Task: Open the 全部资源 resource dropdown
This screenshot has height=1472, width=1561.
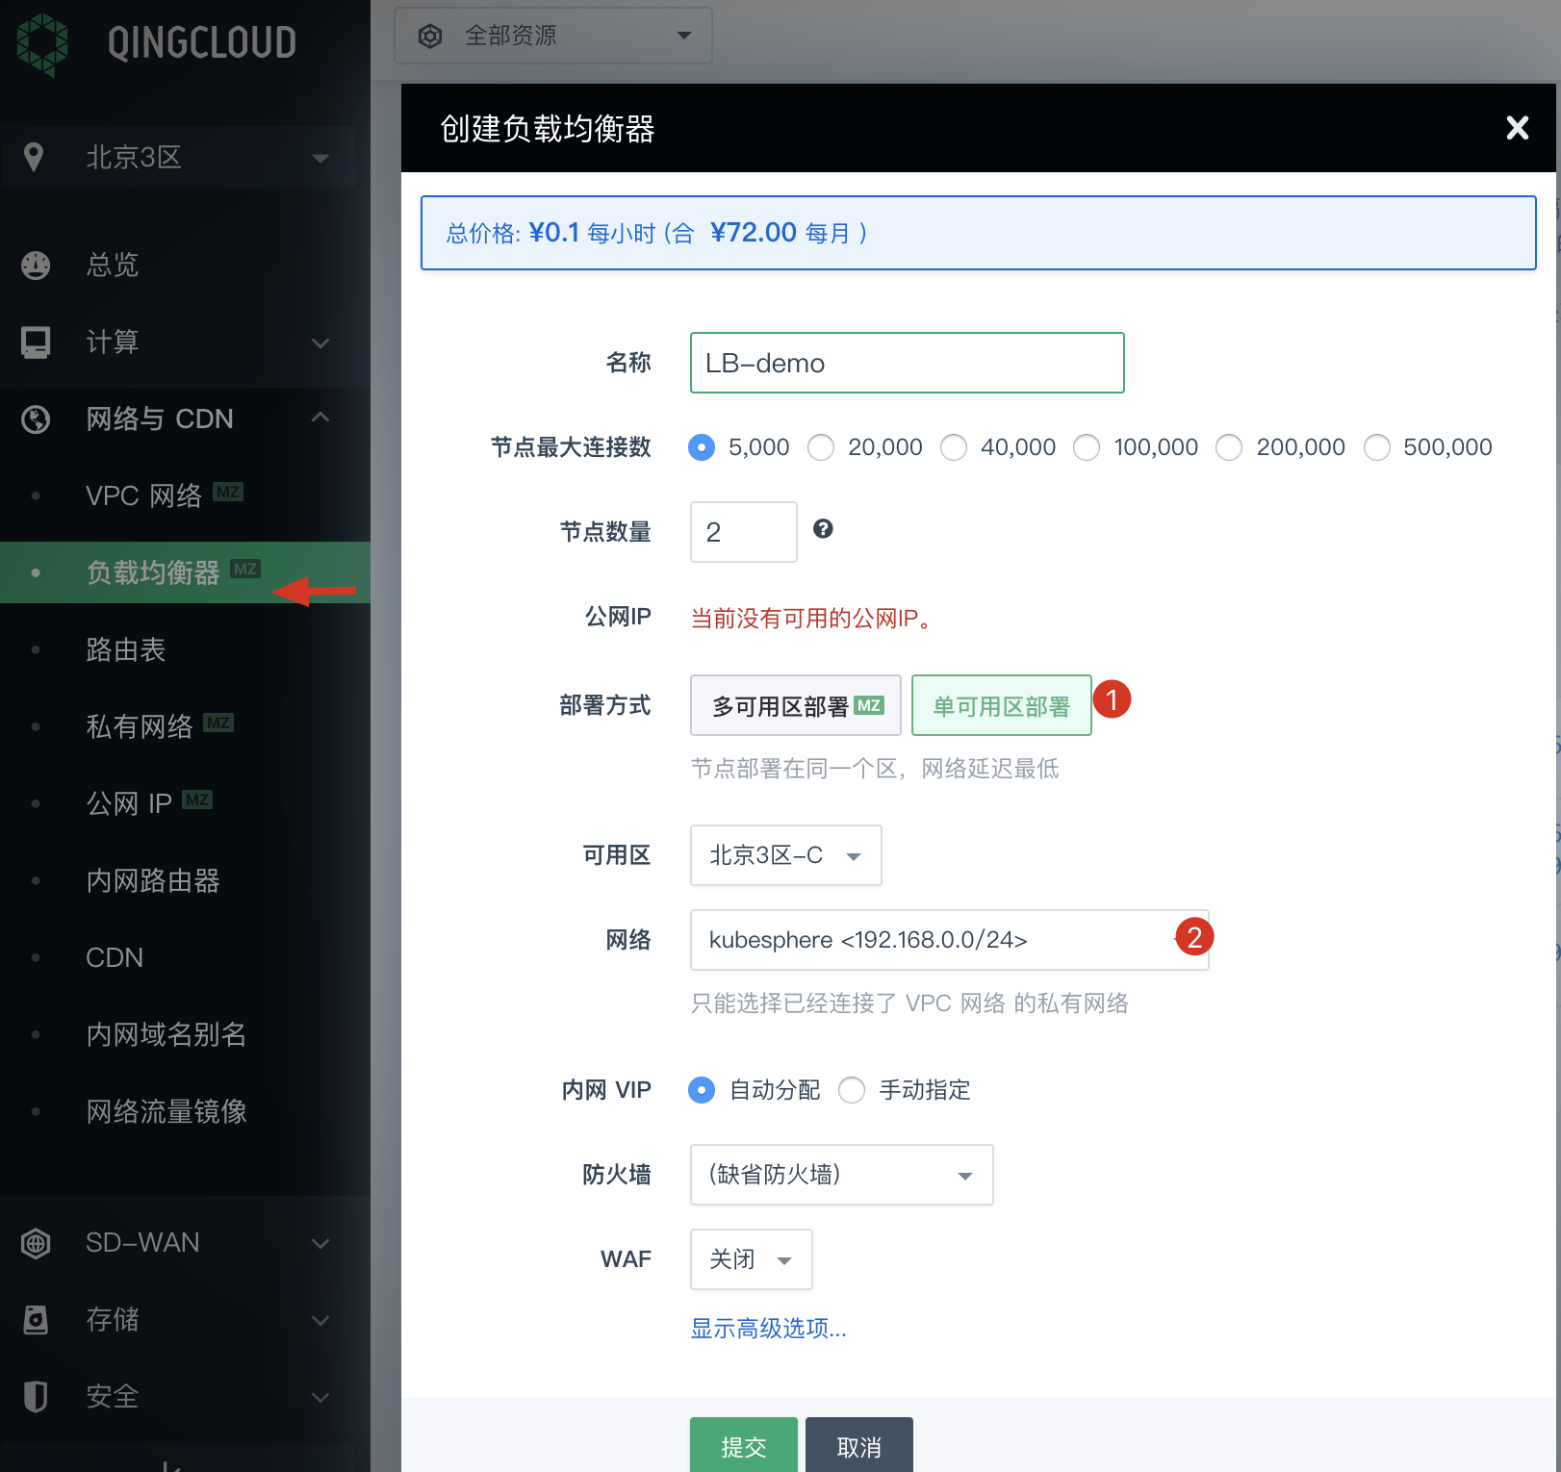Action: (x=553, y=36)
